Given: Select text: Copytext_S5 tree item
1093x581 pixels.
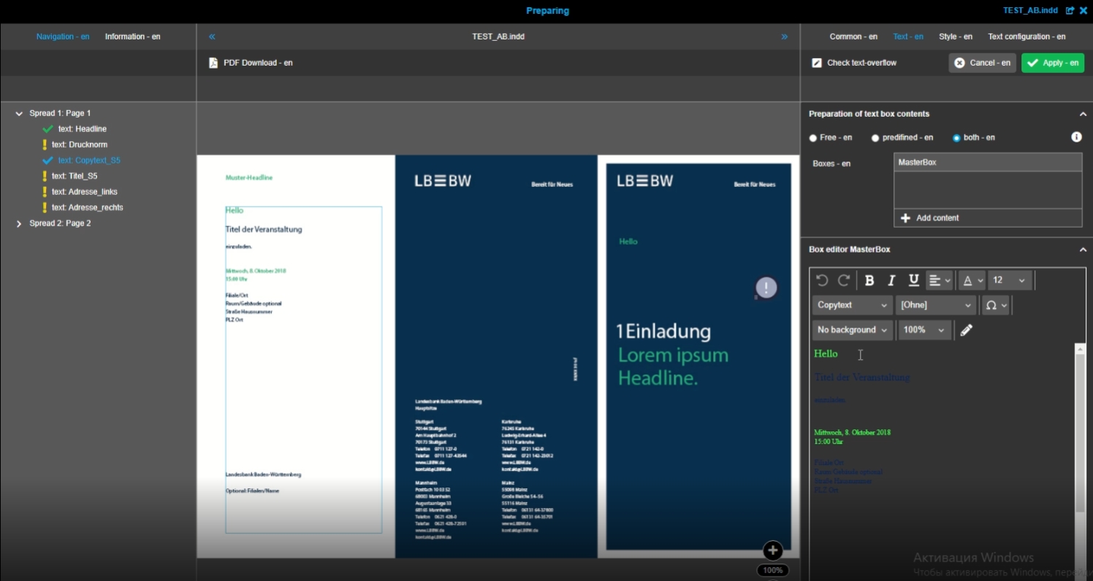Looking at the screenshot, I should tap(89, 161).
